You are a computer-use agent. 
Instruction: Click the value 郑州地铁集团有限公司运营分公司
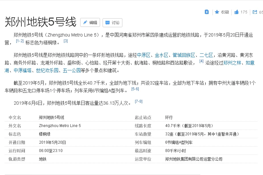click(194, 159)
